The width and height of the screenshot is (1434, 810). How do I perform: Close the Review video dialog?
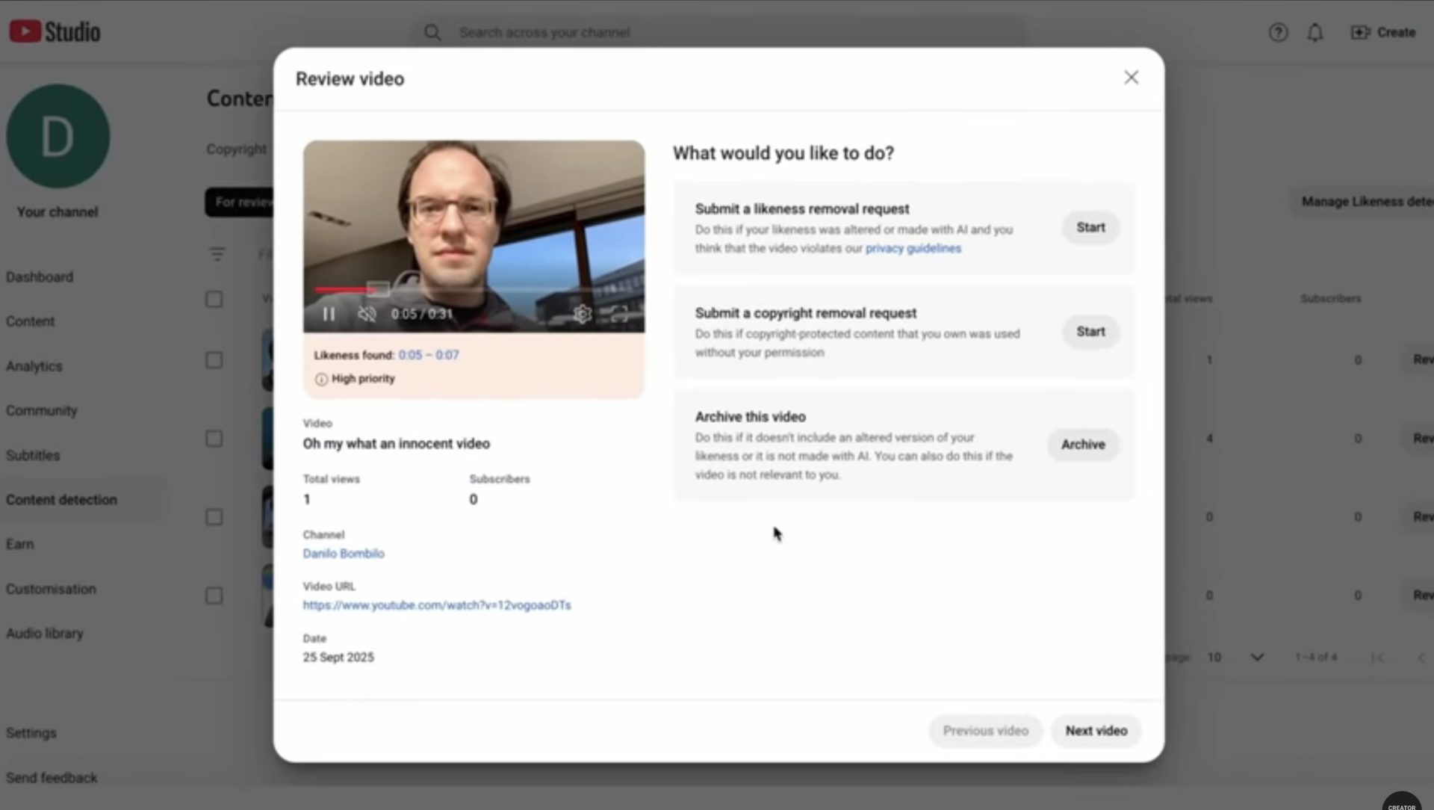coord(1131,78)
